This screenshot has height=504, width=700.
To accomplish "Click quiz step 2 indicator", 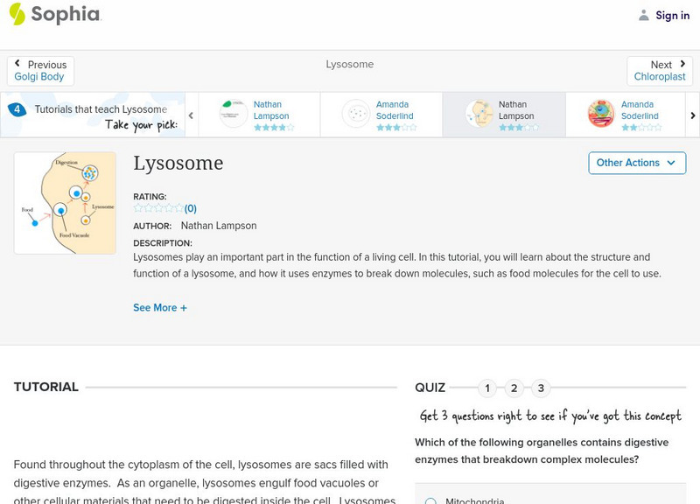I will [x=515, y=386].
